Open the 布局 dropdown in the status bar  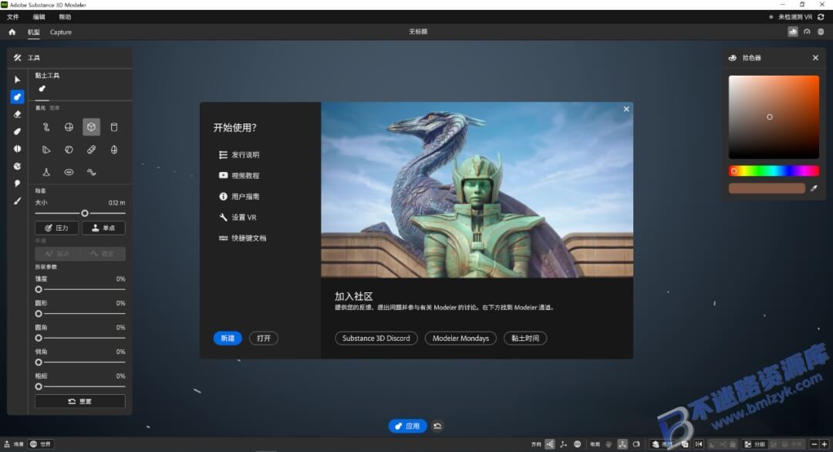coord(594,444)
